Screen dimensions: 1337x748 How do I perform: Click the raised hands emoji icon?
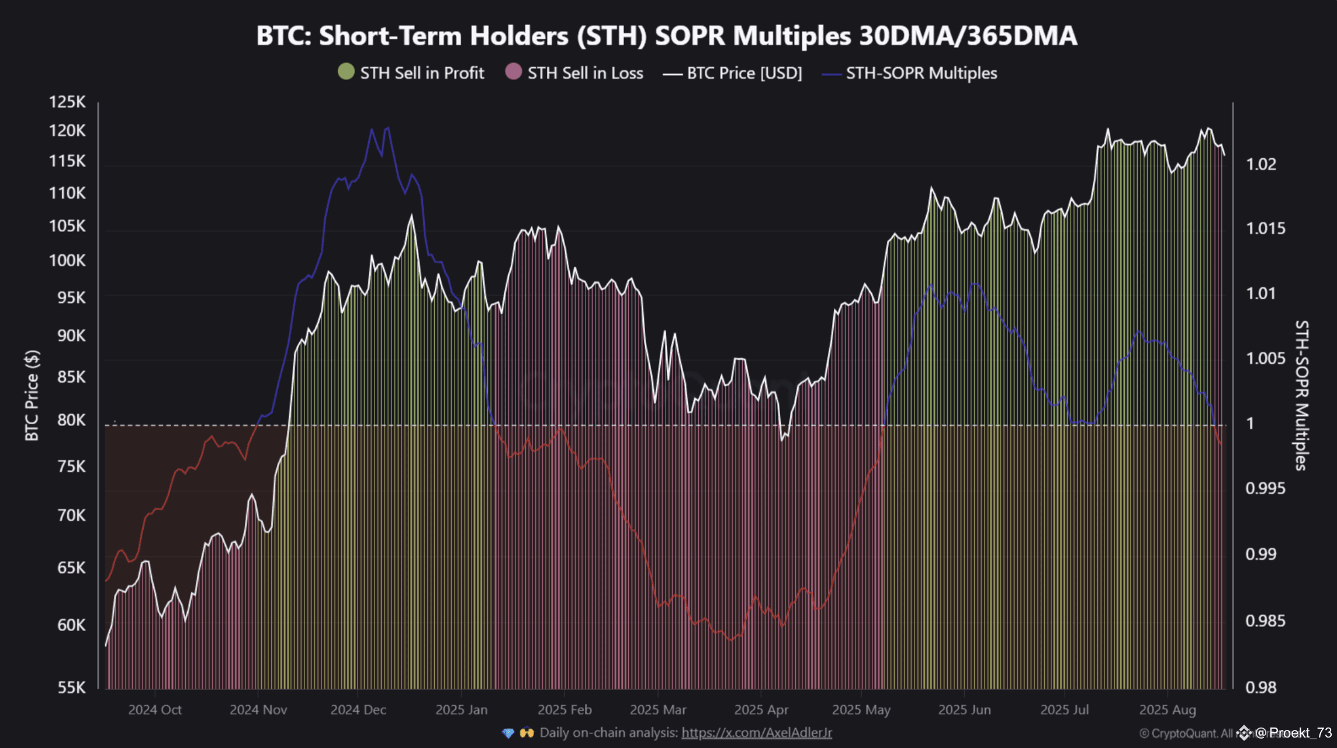(x=527, y=733)
